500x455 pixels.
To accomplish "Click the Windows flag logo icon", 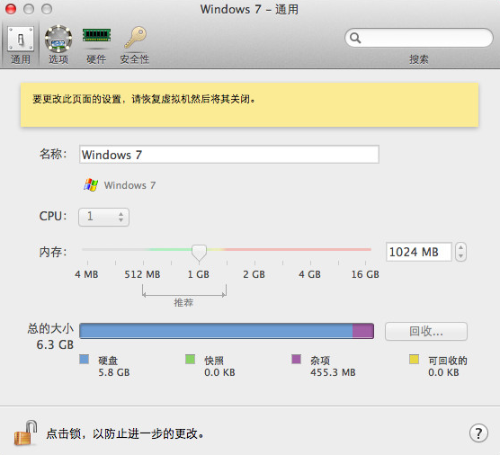I will tap(91, 184).
